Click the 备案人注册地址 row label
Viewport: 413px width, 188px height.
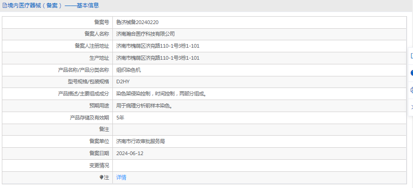click(x=92, y=46)
